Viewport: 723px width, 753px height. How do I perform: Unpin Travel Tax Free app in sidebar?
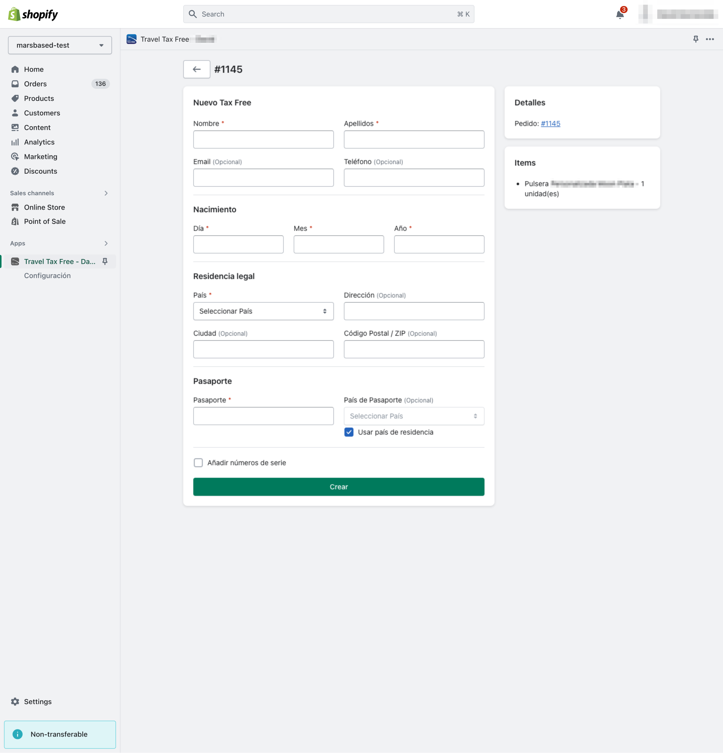(x=105, y=261)
